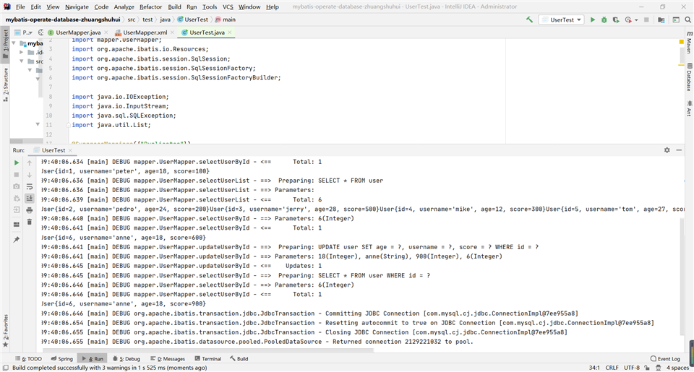
Task: Run UserTest with coverage from the toolbar
Action: pos(616,20)
